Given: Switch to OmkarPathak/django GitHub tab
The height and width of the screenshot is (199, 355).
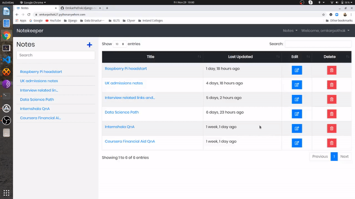Looking at the screenshot, I should pos(81,8).
